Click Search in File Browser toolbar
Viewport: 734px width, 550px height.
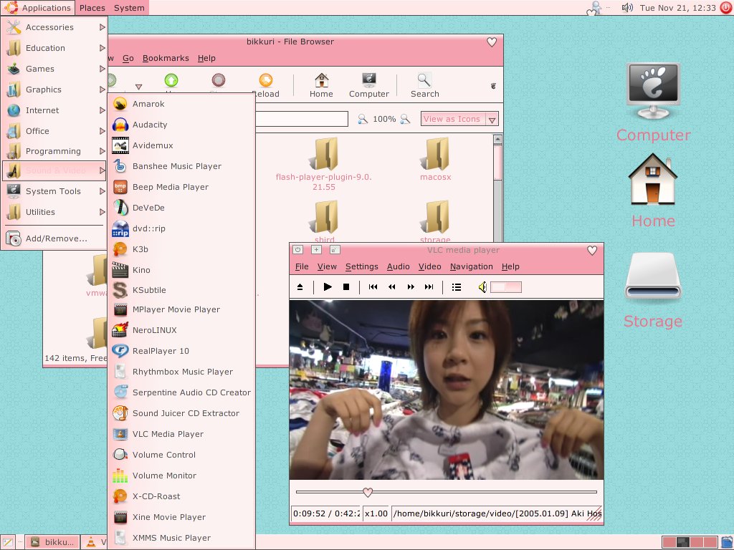coord(424,85)
